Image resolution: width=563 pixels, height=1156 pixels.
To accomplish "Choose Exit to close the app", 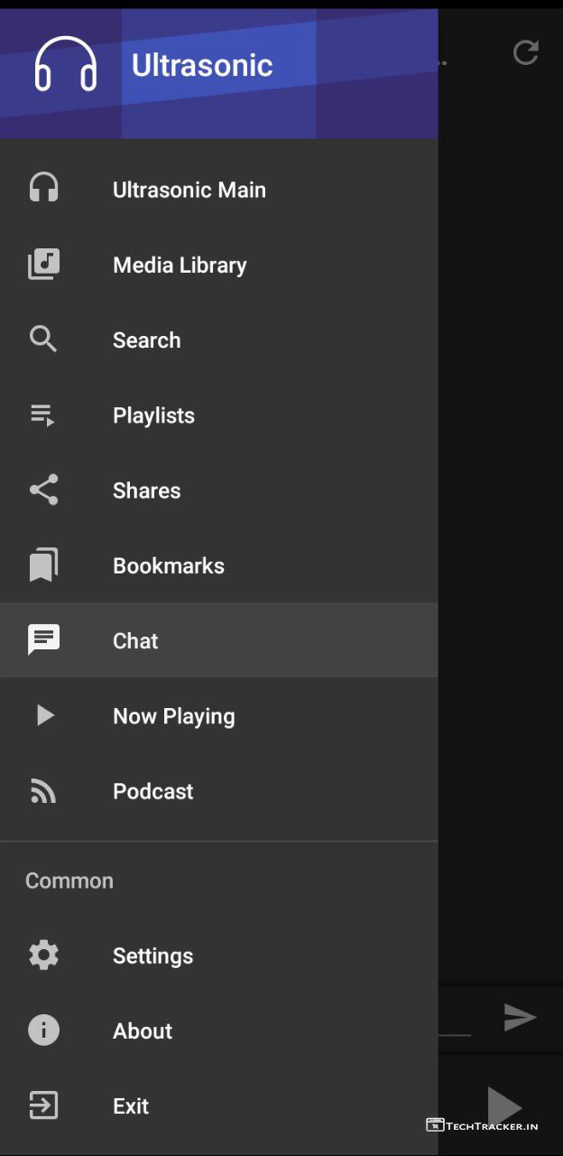I will (131, 1105).
